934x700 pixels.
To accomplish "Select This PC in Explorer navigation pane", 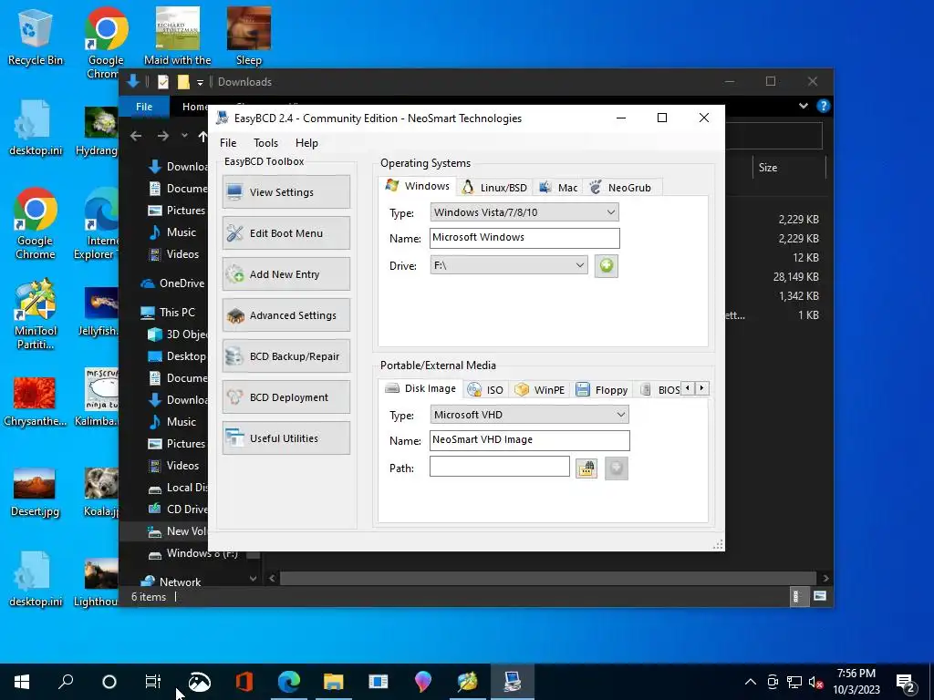I will tap(169, 312).
